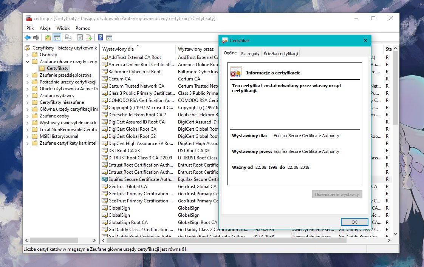Expand the Certyfikaty niezaufane tree node
424x267 pixels.
click(28, 102)
